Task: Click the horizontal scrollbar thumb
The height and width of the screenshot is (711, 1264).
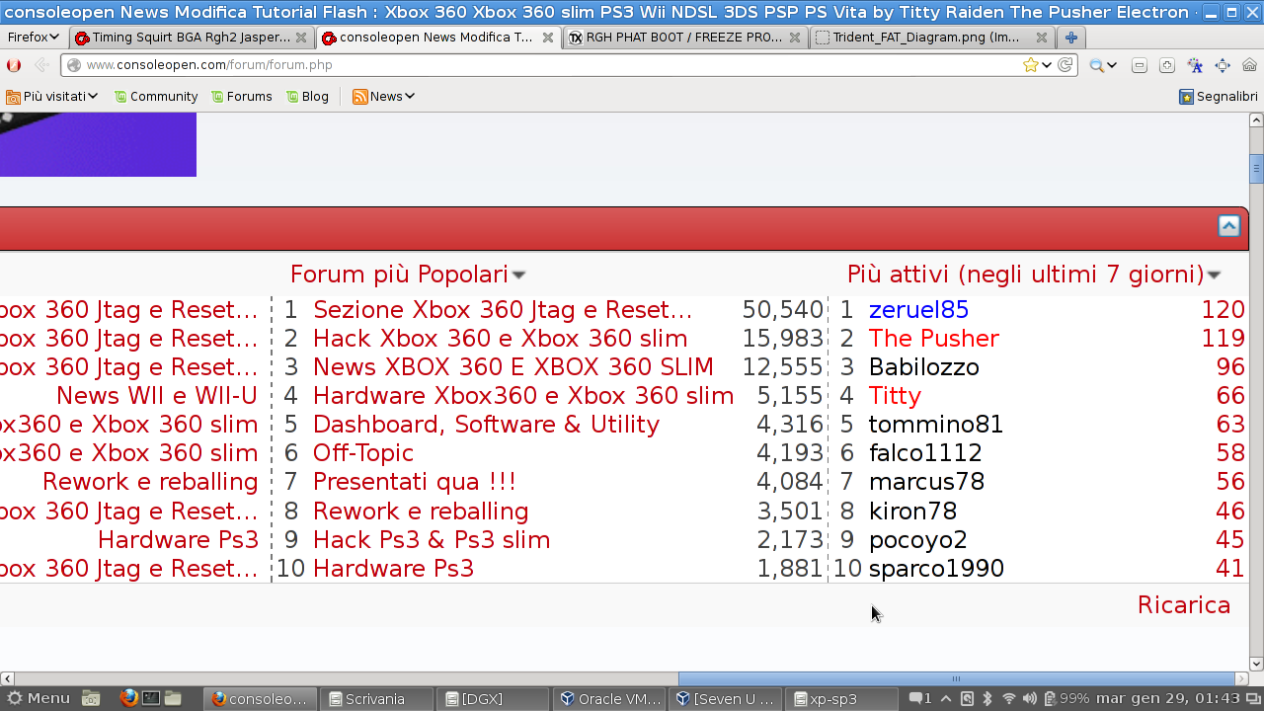Action: pyautogui.click(x=957, y=678)
